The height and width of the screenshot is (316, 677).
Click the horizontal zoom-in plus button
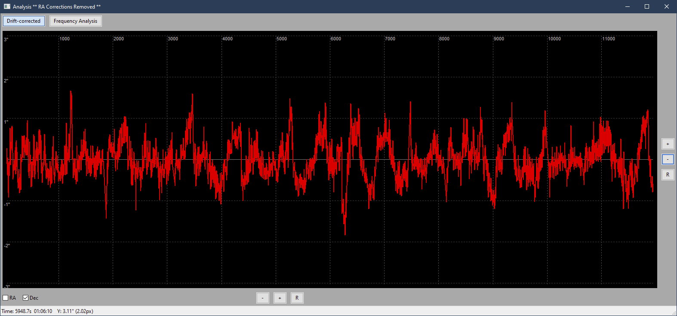(x=280, y=298)
